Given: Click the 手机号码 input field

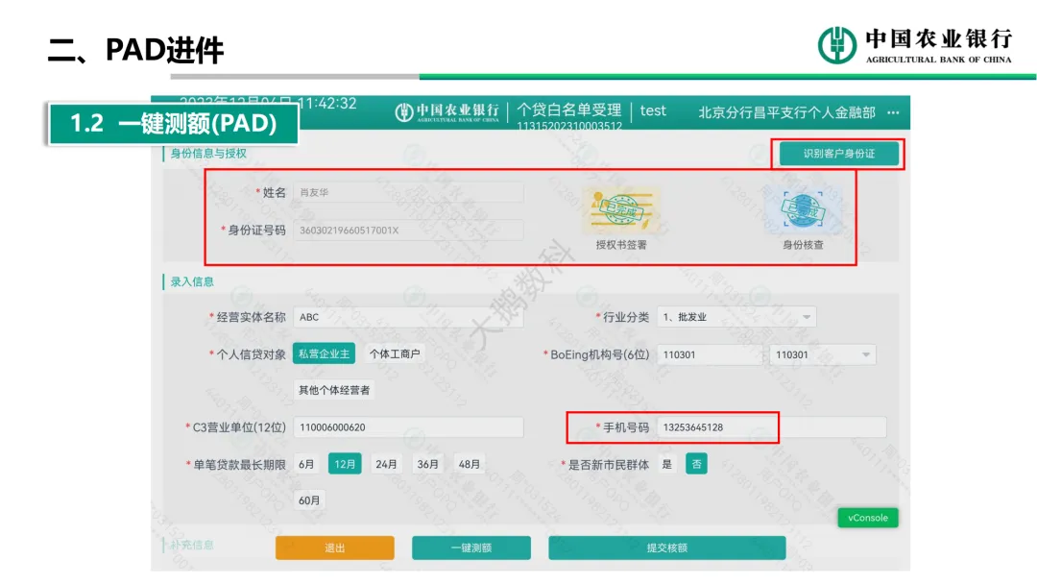Looking at the screenshot, I should pos(715,427).
